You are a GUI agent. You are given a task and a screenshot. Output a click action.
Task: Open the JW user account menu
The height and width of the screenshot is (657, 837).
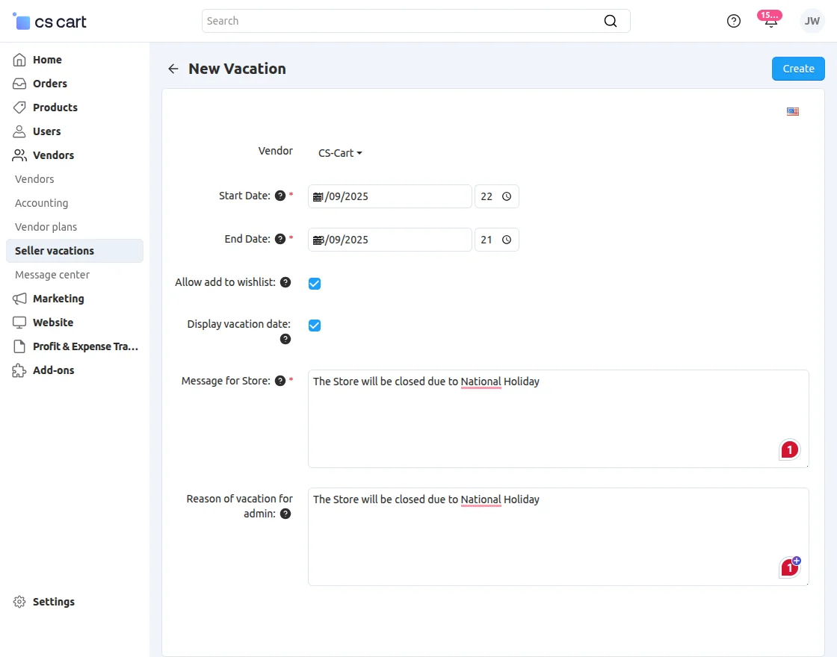point(812,21)
